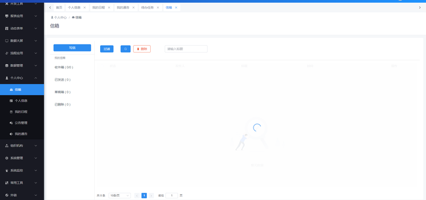Click the 请输入标题 search field
426x200 pixels.
click(x=186, y=49)
